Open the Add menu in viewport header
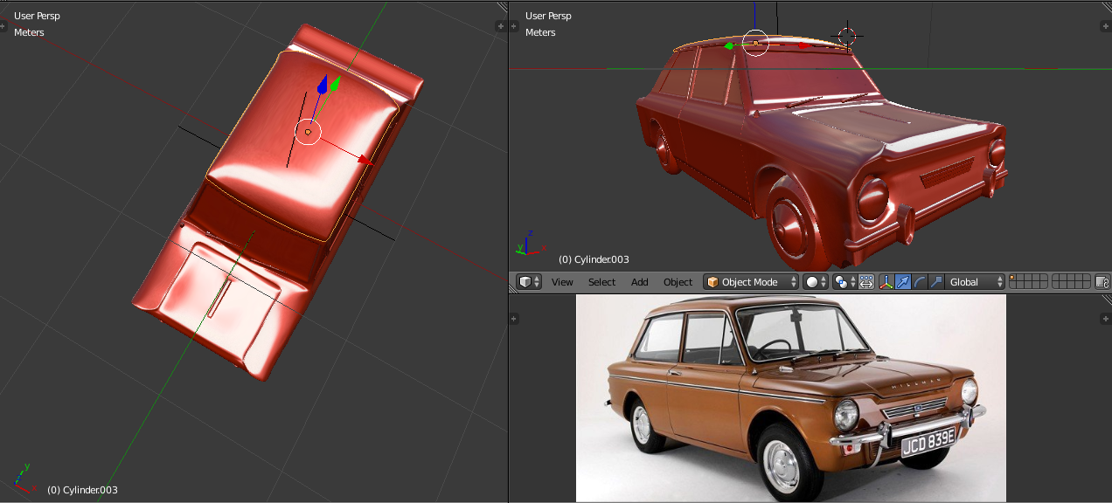 tap(640, 282)
